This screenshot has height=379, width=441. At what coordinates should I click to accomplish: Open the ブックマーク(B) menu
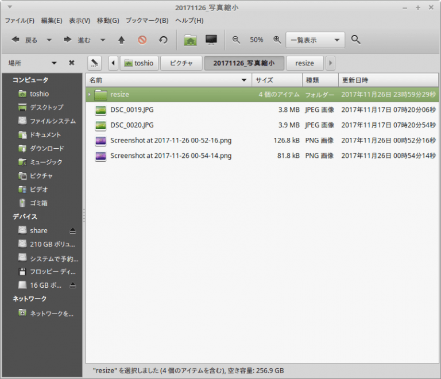pyautogui.click(x=148, y=21)
